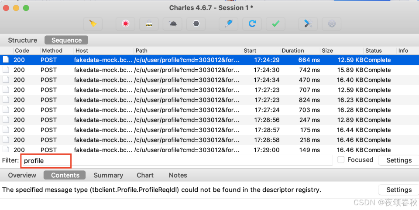Click the blue Repeat request icon
419x210 pixels.
click(x=252, y=24)
